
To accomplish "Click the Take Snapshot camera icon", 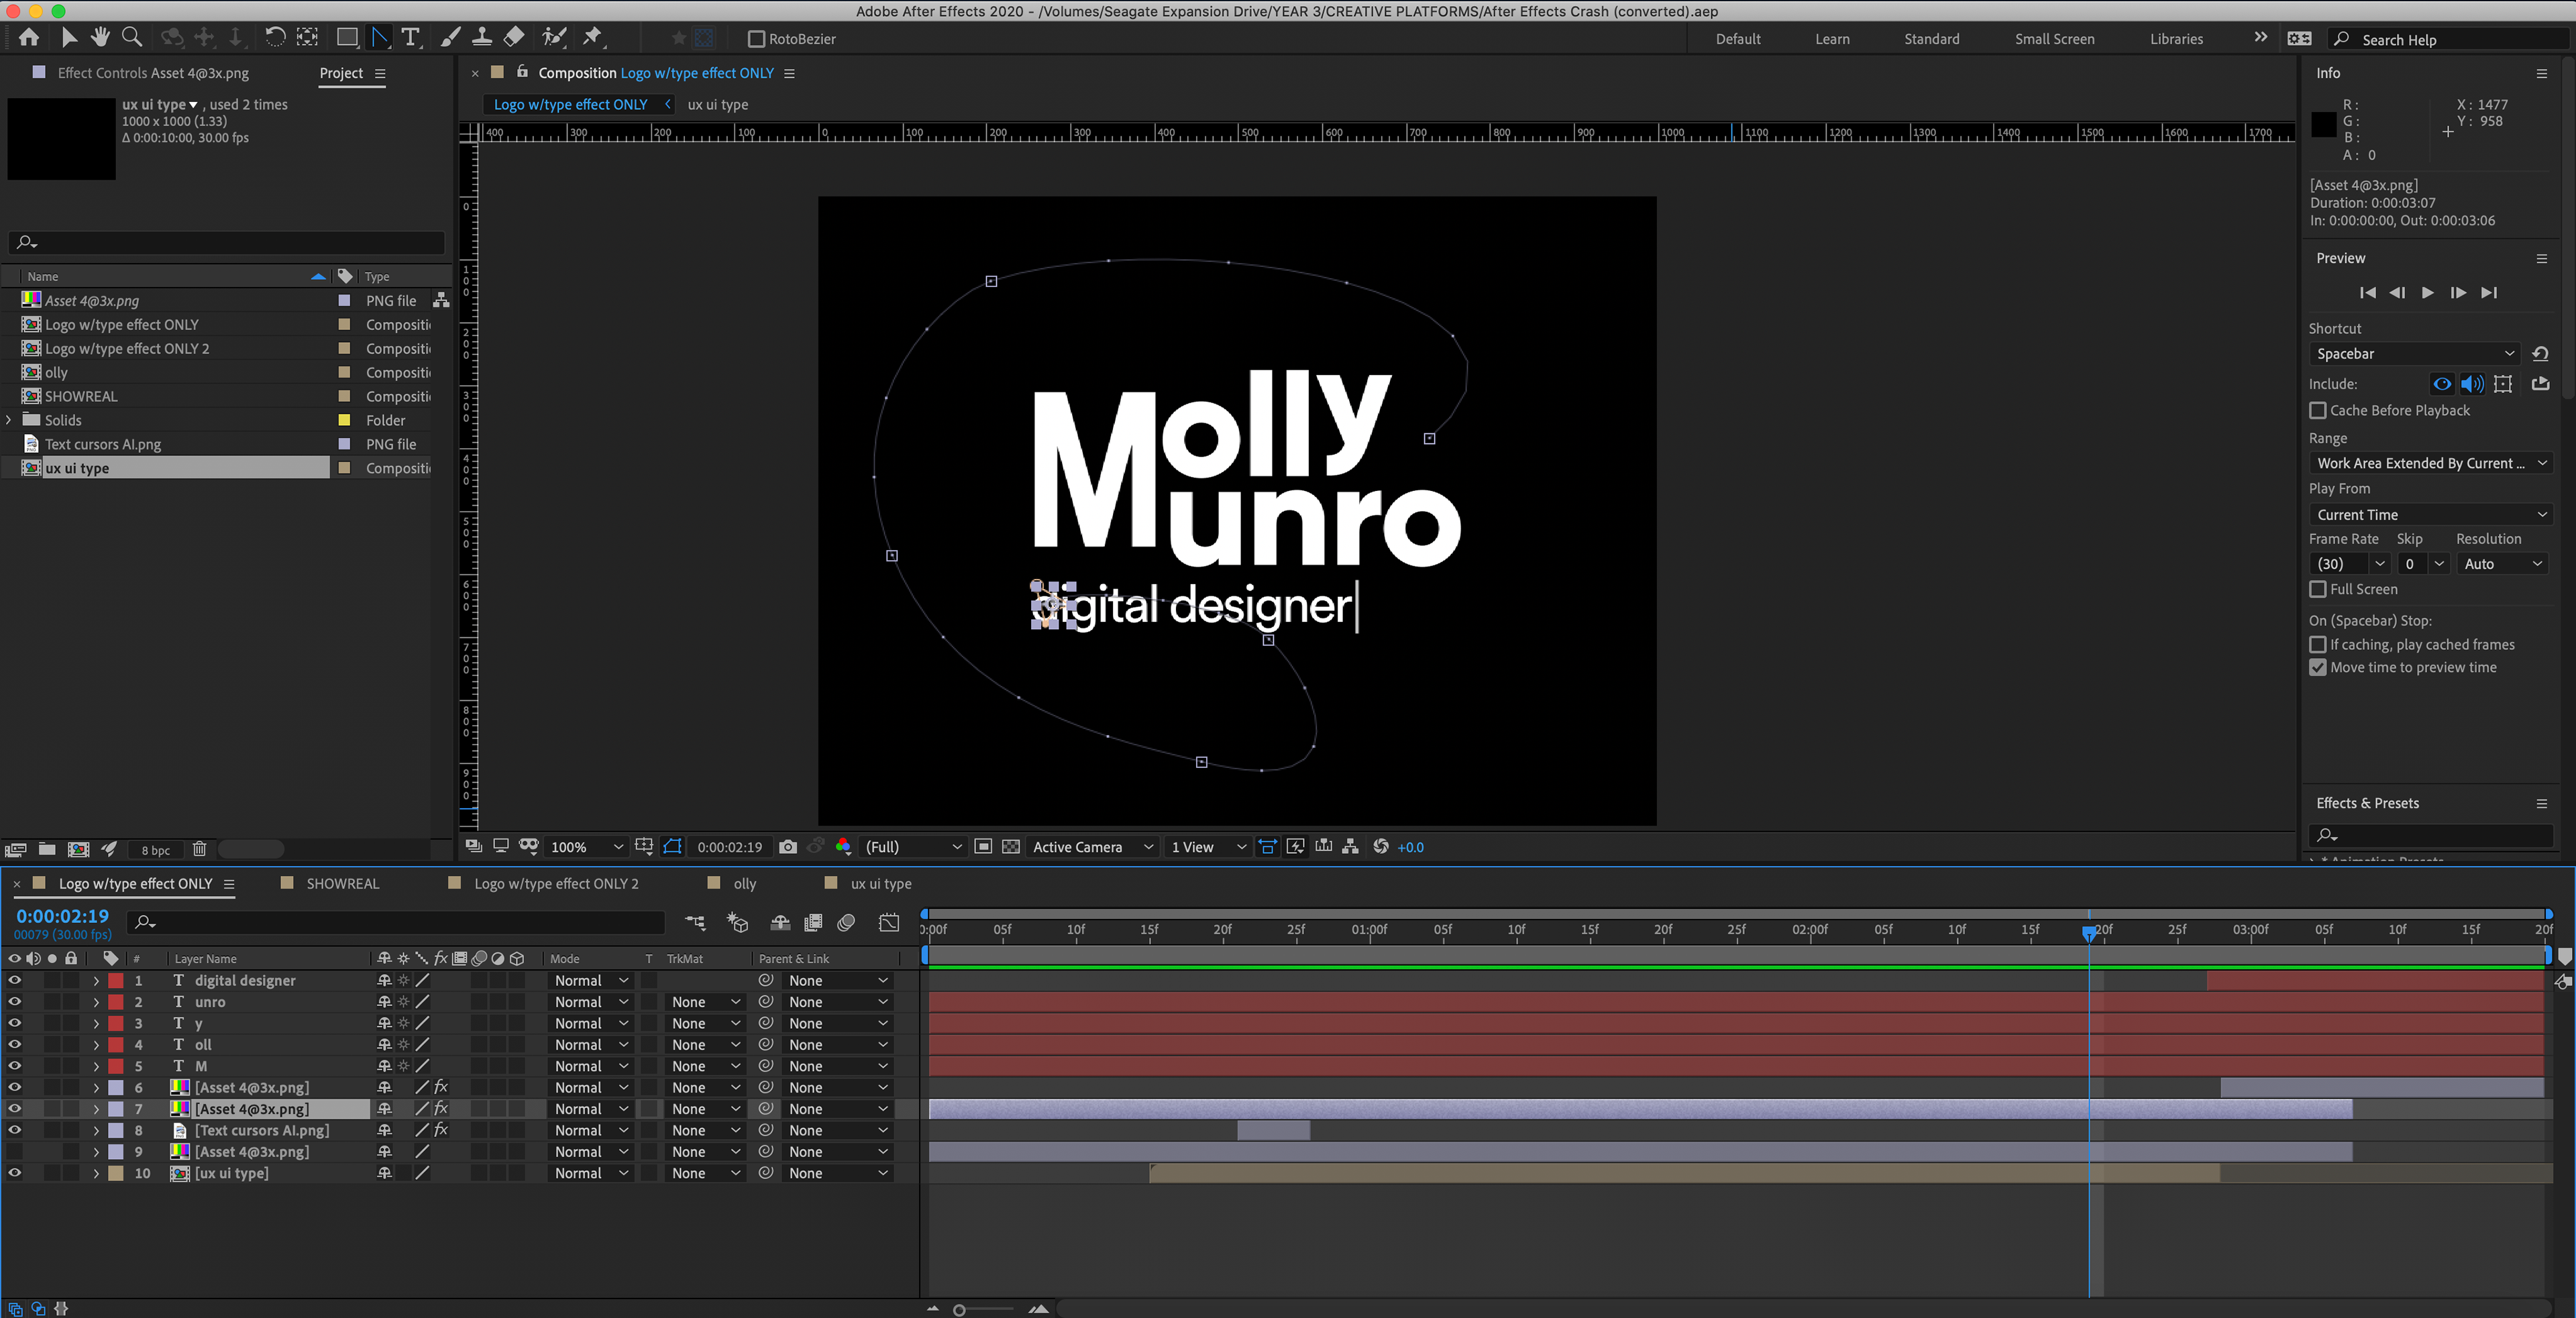I will 788,847.
